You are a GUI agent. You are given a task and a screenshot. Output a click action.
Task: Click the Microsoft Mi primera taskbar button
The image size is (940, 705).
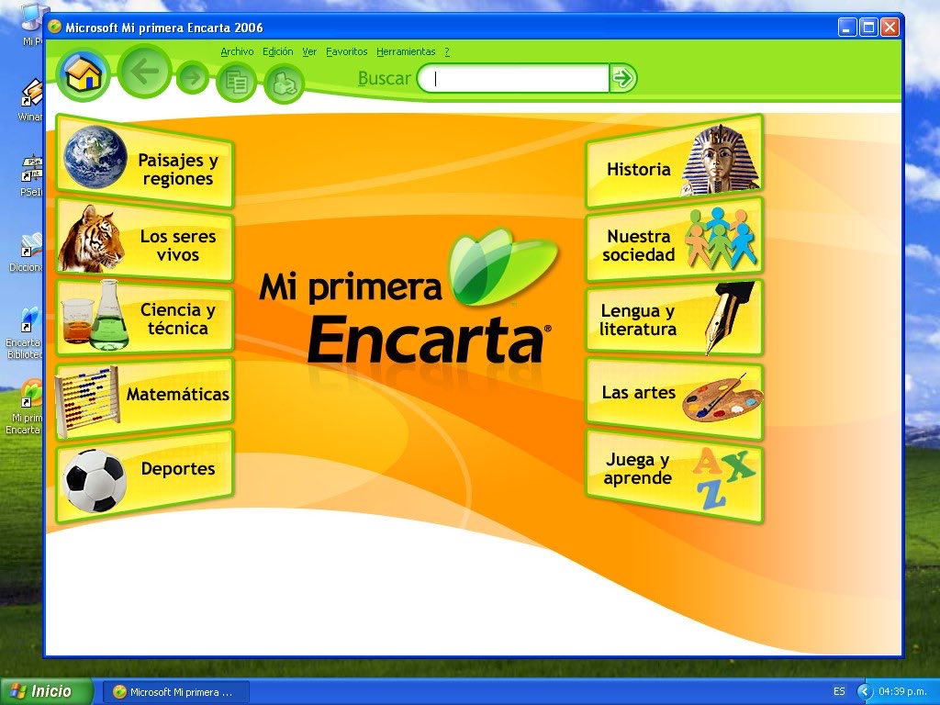pos(175,692)
